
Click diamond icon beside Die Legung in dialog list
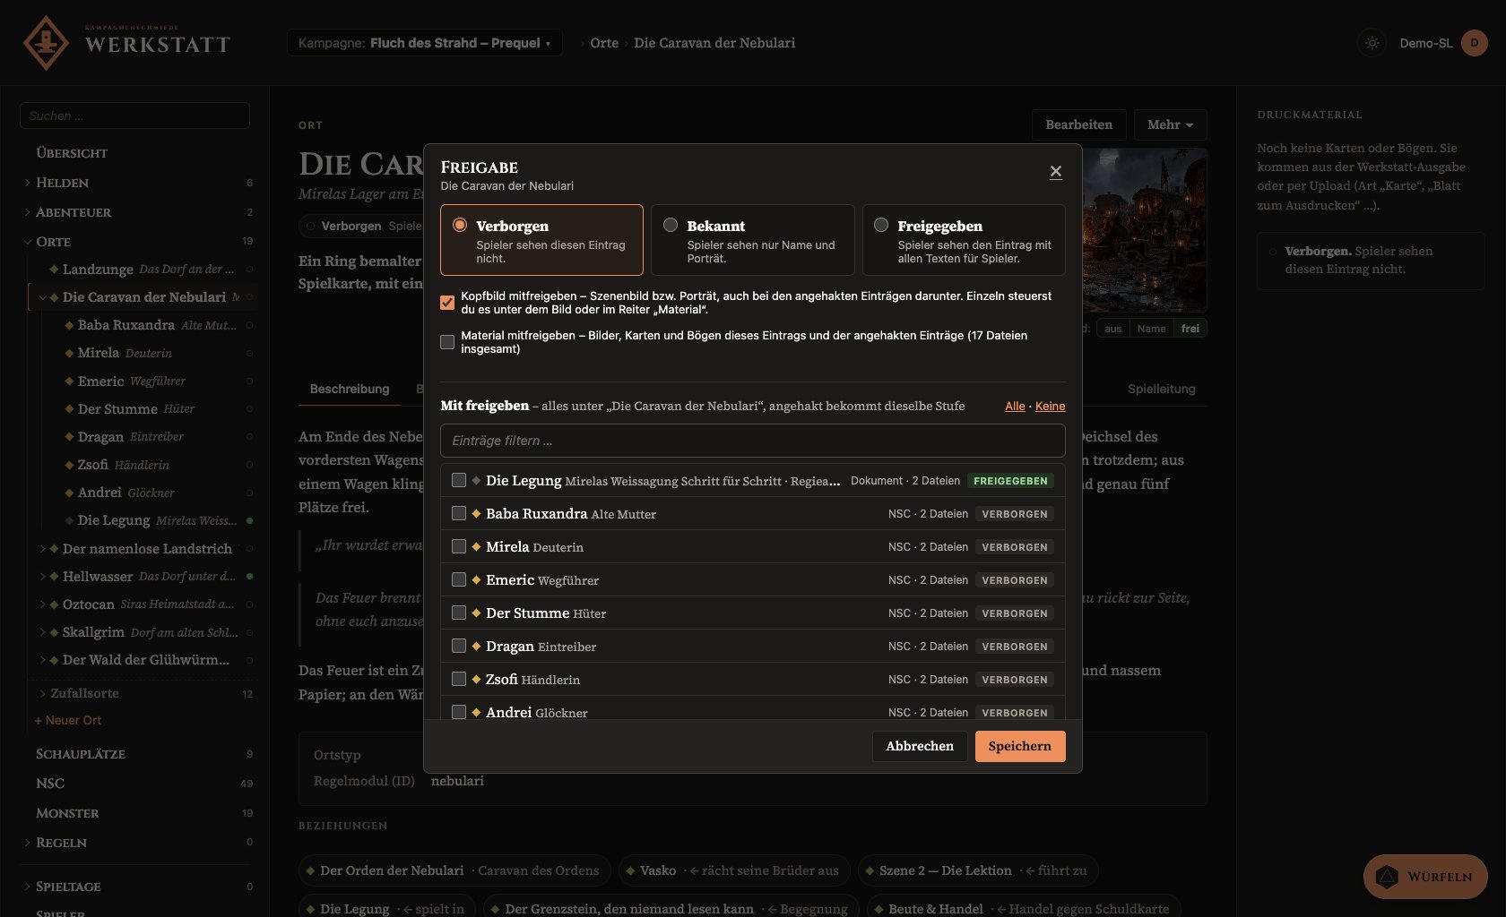(476, 481)
